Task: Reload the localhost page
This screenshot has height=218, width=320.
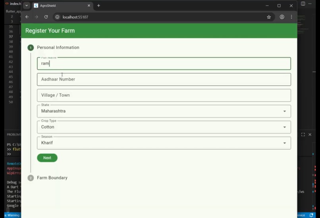Action: click(x=46, y=17)
